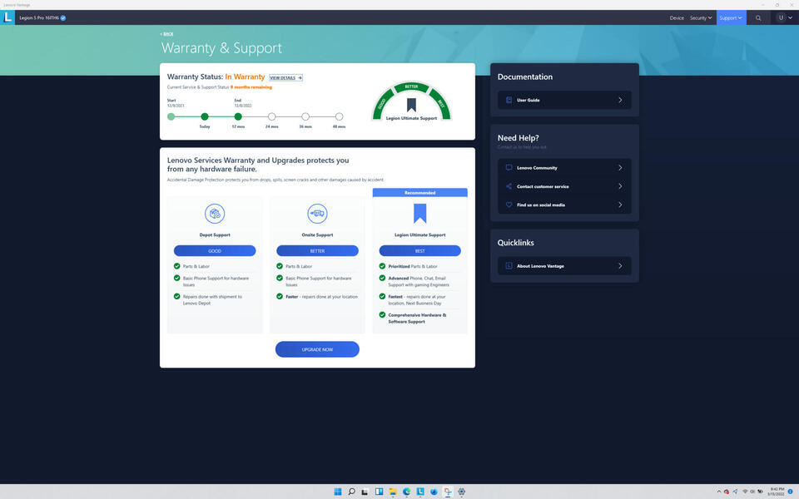Expand the Support dropdown menu
Image resolution: width=799 pixels, height=499 pixels.
pos(732,17)
